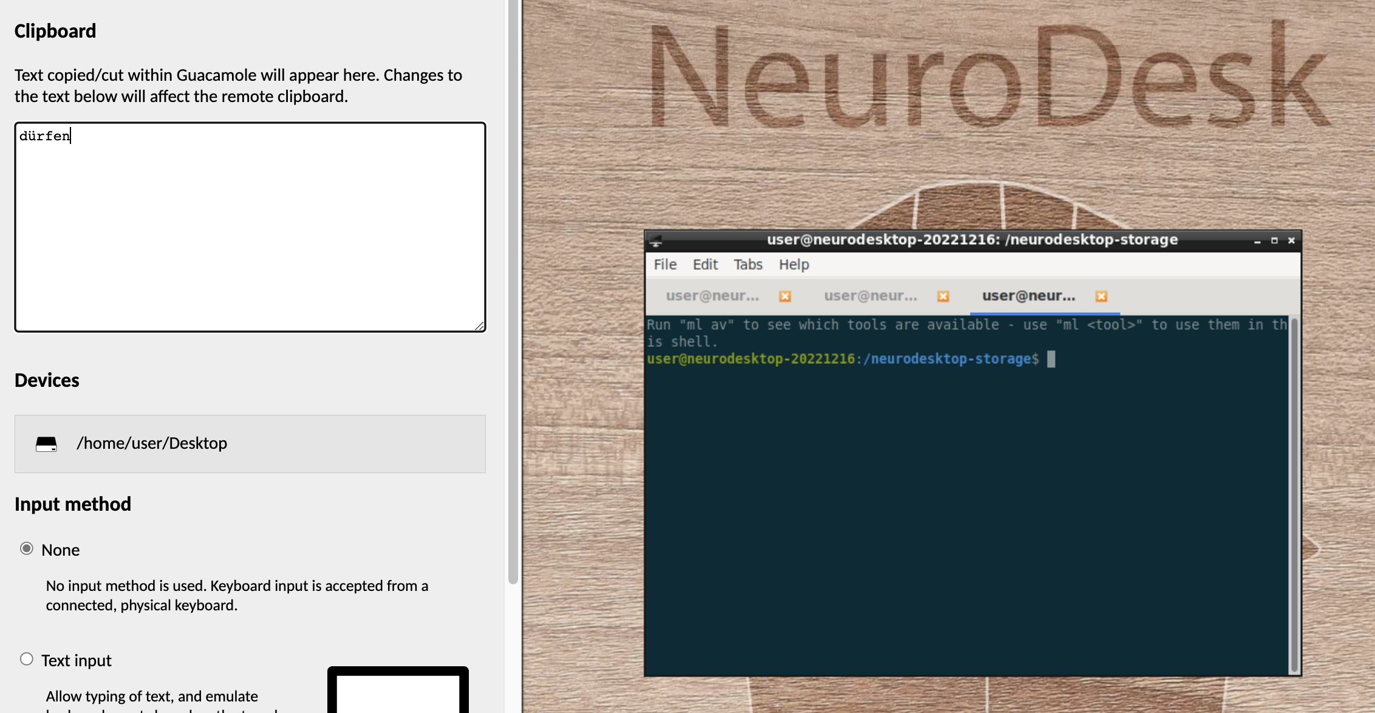Viewport: 1375px width, 713px height.
Task: Click the on-screen keyboard preview image
Action: tap(398, 692)
